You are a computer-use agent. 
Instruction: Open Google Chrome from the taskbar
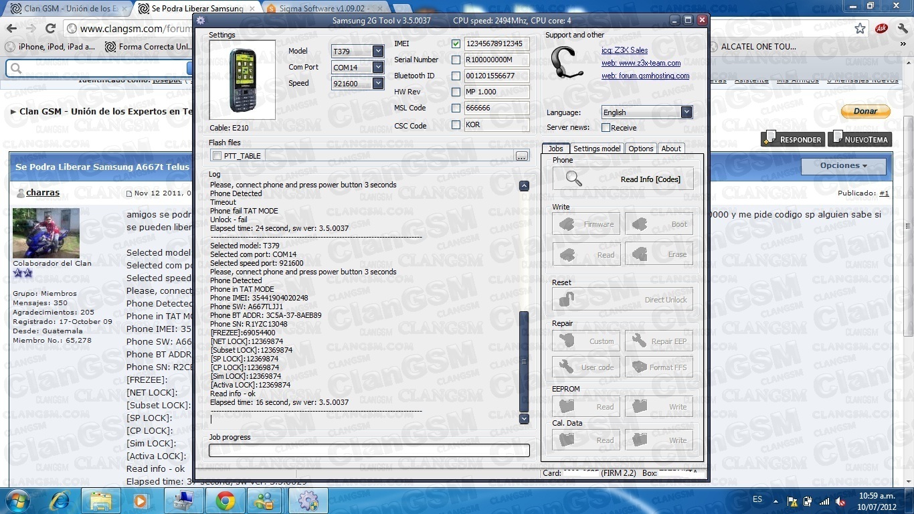tap(225, 501)
